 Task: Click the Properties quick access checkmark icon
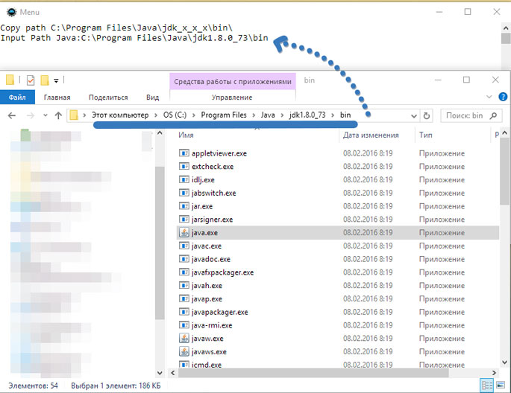coord(31,80)
